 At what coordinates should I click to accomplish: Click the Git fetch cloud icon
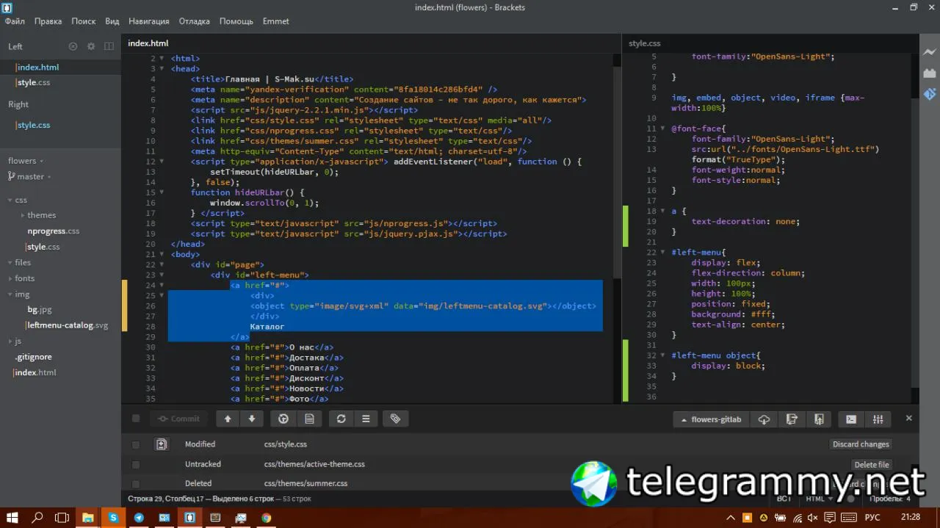click(764, 419)
